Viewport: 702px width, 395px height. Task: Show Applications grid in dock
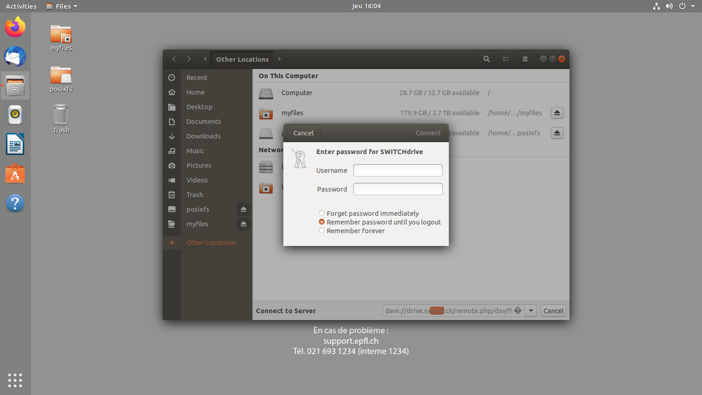click(x=15, y=380)
